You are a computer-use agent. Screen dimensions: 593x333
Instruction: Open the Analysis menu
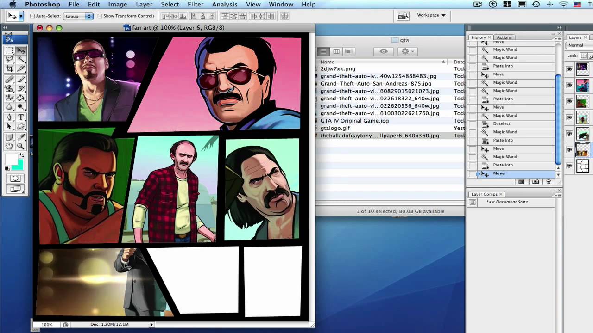point(225,4)
